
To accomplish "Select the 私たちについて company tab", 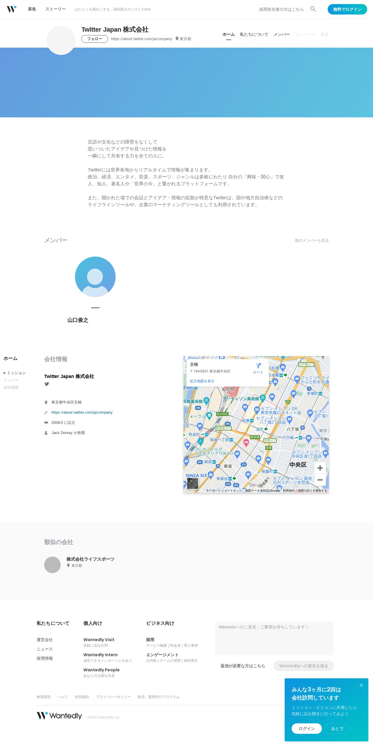I will pos(254,35).
